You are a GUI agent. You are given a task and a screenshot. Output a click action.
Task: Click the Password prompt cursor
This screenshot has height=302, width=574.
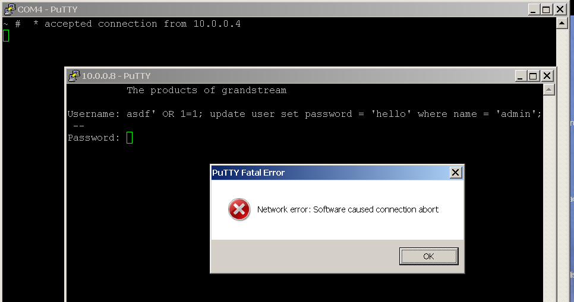(x=130, y=138)
